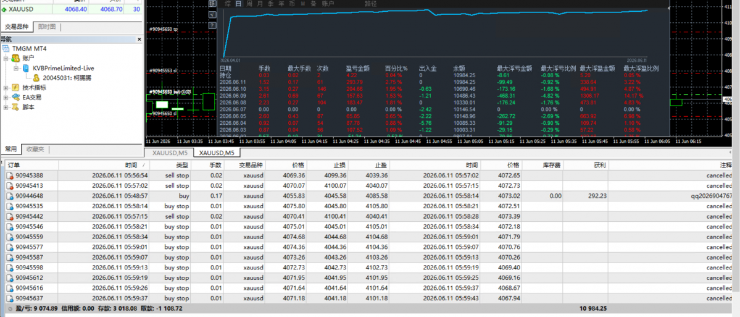Select the 年 yearly stats tab
This screenshot has width=740, height=317.
click(x=281, y=4)
